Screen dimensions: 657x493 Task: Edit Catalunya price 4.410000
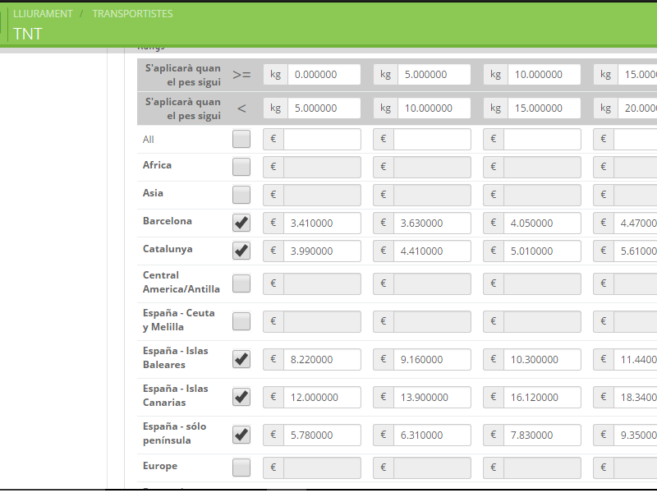pyautogui.click(x=432, y=251)
